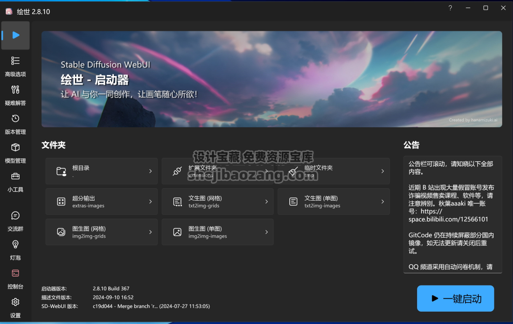Open img2img-images folder label
The image size is (513, 324).
tap(208, 236)
